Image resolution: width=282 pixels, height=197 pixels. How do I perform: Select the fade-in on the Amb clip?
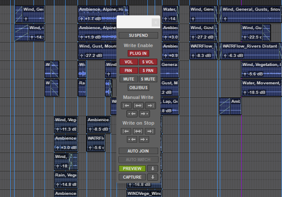coord(225,106)
